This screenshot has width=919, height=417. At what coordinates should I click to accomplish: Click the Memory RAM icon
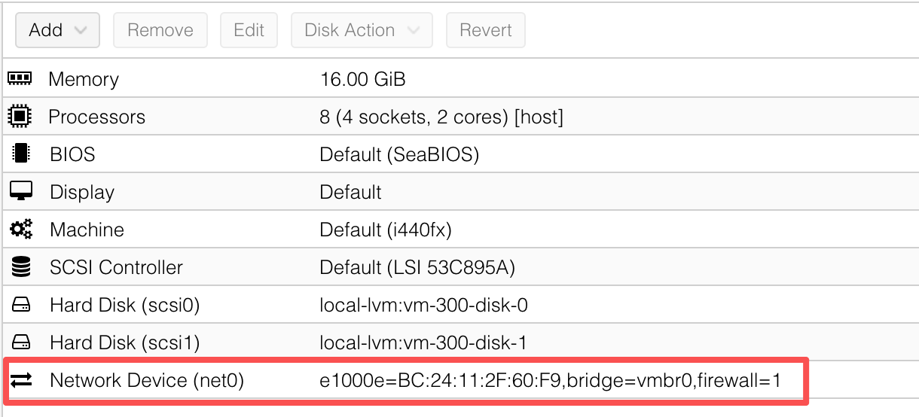(x=20, y=78)
